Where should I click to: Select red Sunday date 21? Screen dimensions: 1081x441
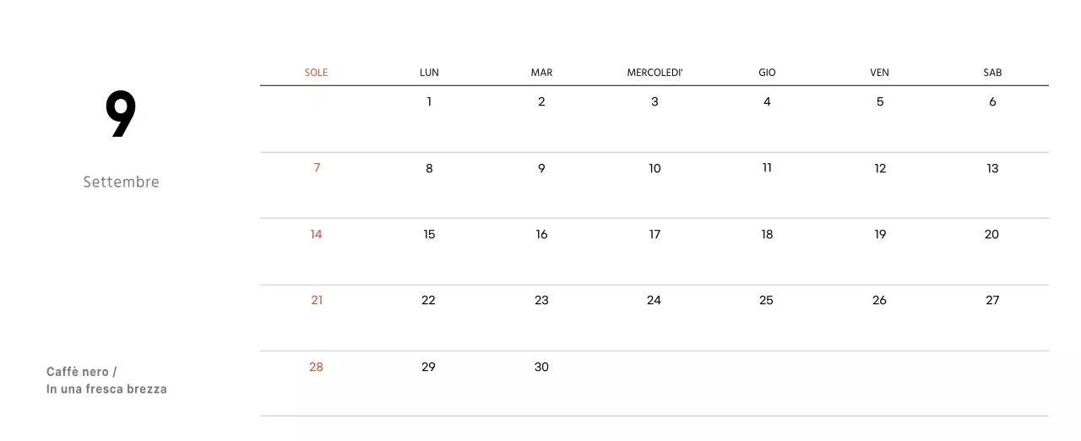pyautogui.click(x=317, y=300)
